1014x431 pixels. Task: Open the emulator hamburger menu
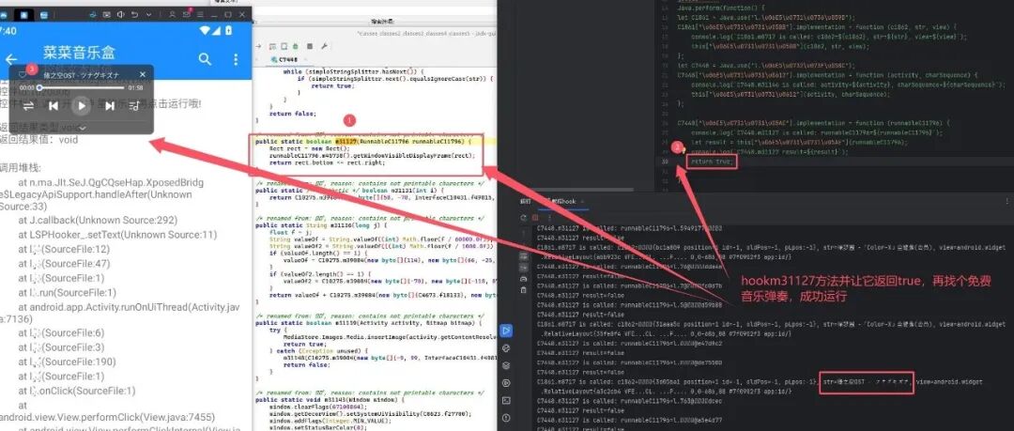tap(200, 14)
